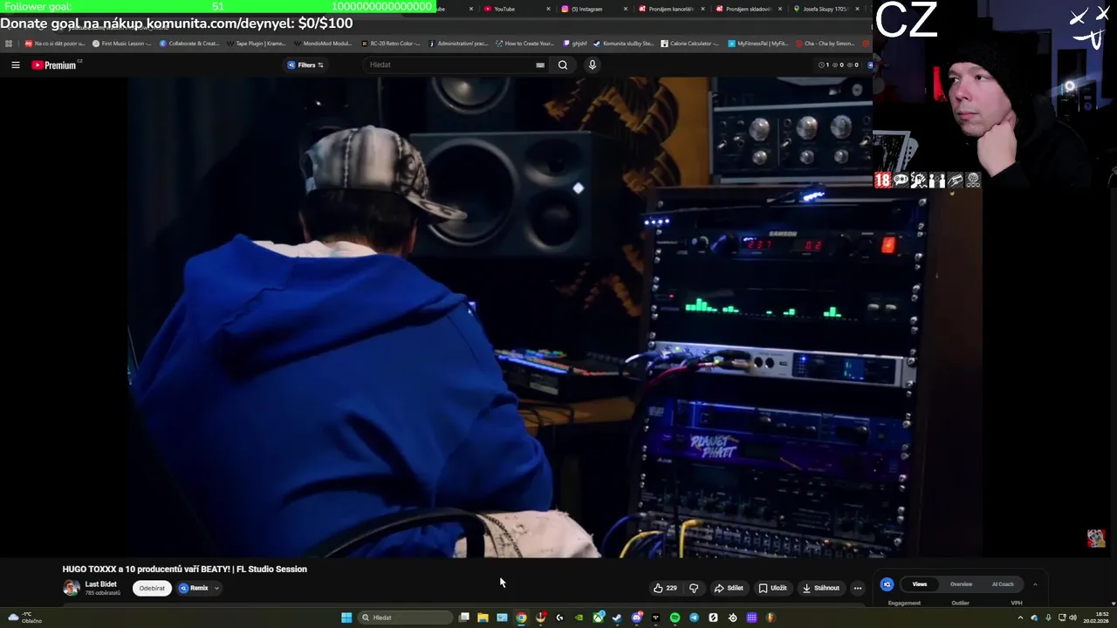Open the bookmarks apps grid icon
This screenshot has width=1117, height=628.
[9, 43]
